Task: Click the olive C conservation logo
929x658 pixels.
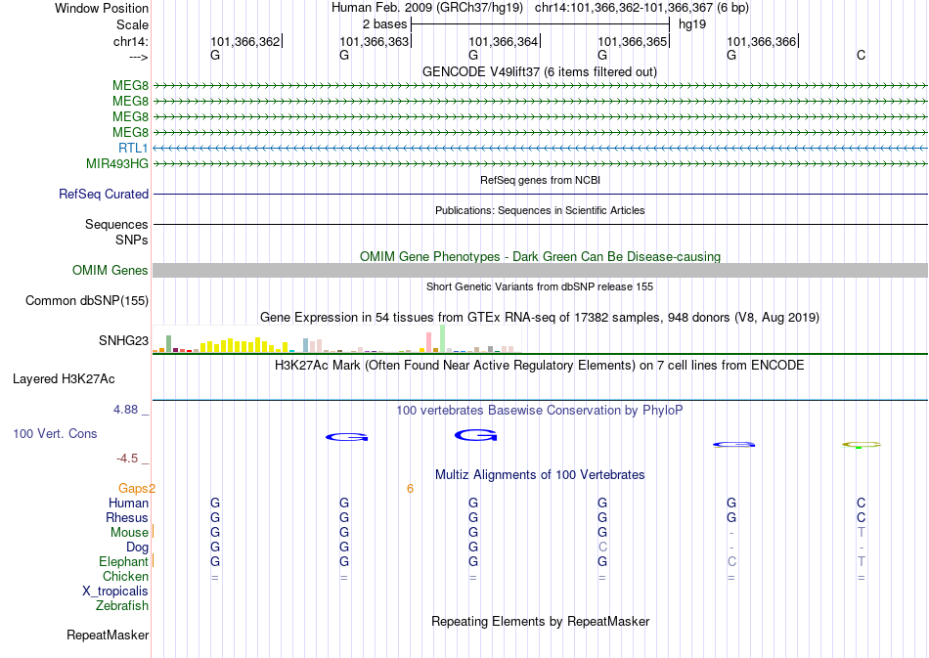Action: (862, 444)
